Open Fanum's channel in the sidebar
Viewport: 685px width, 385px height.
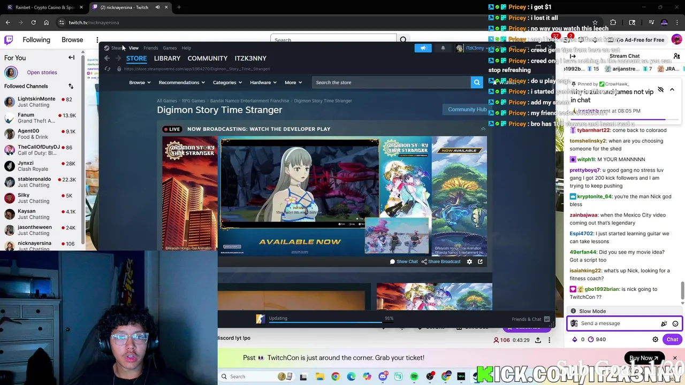[40, 118]
